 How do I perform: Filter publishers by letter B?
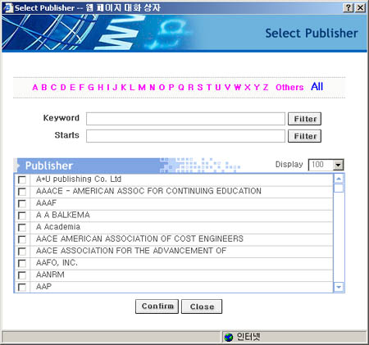(x=44, y=88)
